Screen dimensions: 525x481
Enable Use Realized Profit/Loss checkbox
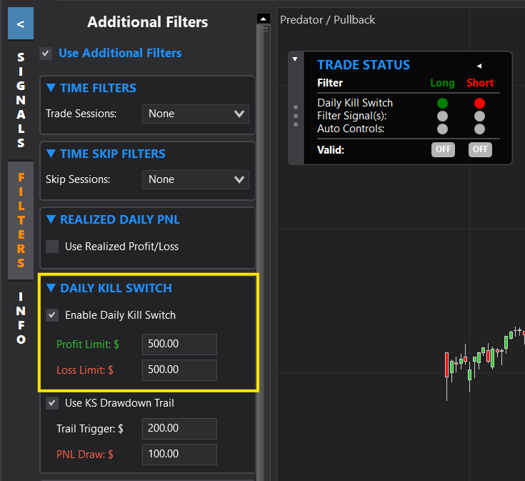52,247
